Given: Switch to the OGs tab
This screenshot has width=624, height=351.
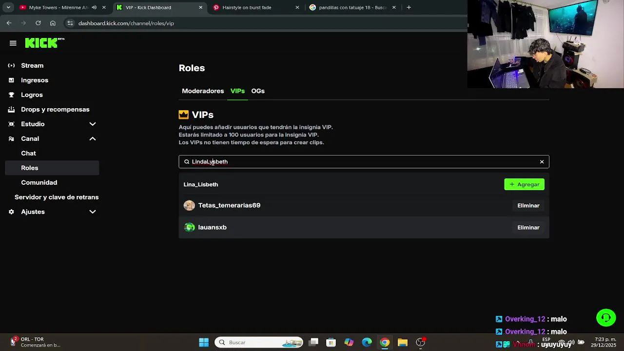Looking at the screenshot, I should pyautogui.click(x=258, y=91).
